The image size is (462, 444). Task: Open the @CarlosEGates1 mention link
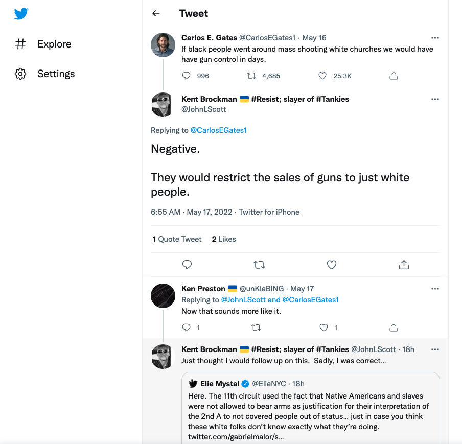(218, 130)
